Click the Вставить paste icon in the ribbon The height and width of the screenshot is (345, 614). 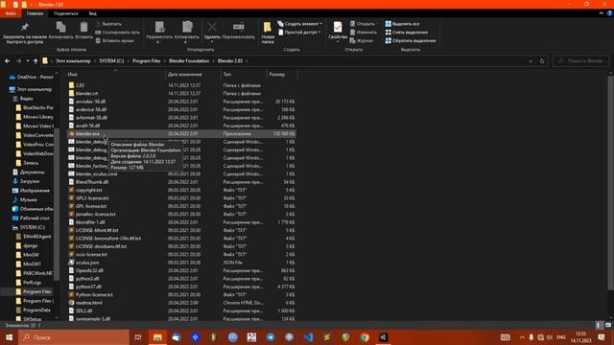pyautogui.click(x=83, y=27)
